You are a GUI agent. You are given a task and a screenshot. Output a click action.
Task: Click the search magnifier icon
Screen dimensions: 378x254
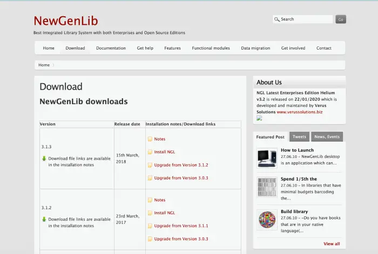pos(276,19)
